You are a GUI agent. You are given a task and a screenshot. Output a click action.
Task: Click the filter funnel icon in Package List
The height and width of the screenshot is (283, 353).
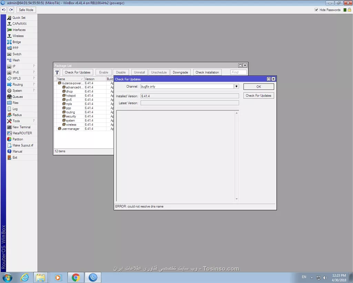point(57,73)
